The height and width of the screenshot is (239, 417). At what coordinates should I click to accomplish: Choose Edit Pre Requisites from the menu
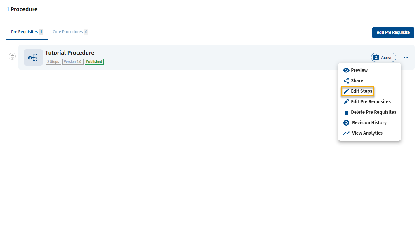(371, 102)
